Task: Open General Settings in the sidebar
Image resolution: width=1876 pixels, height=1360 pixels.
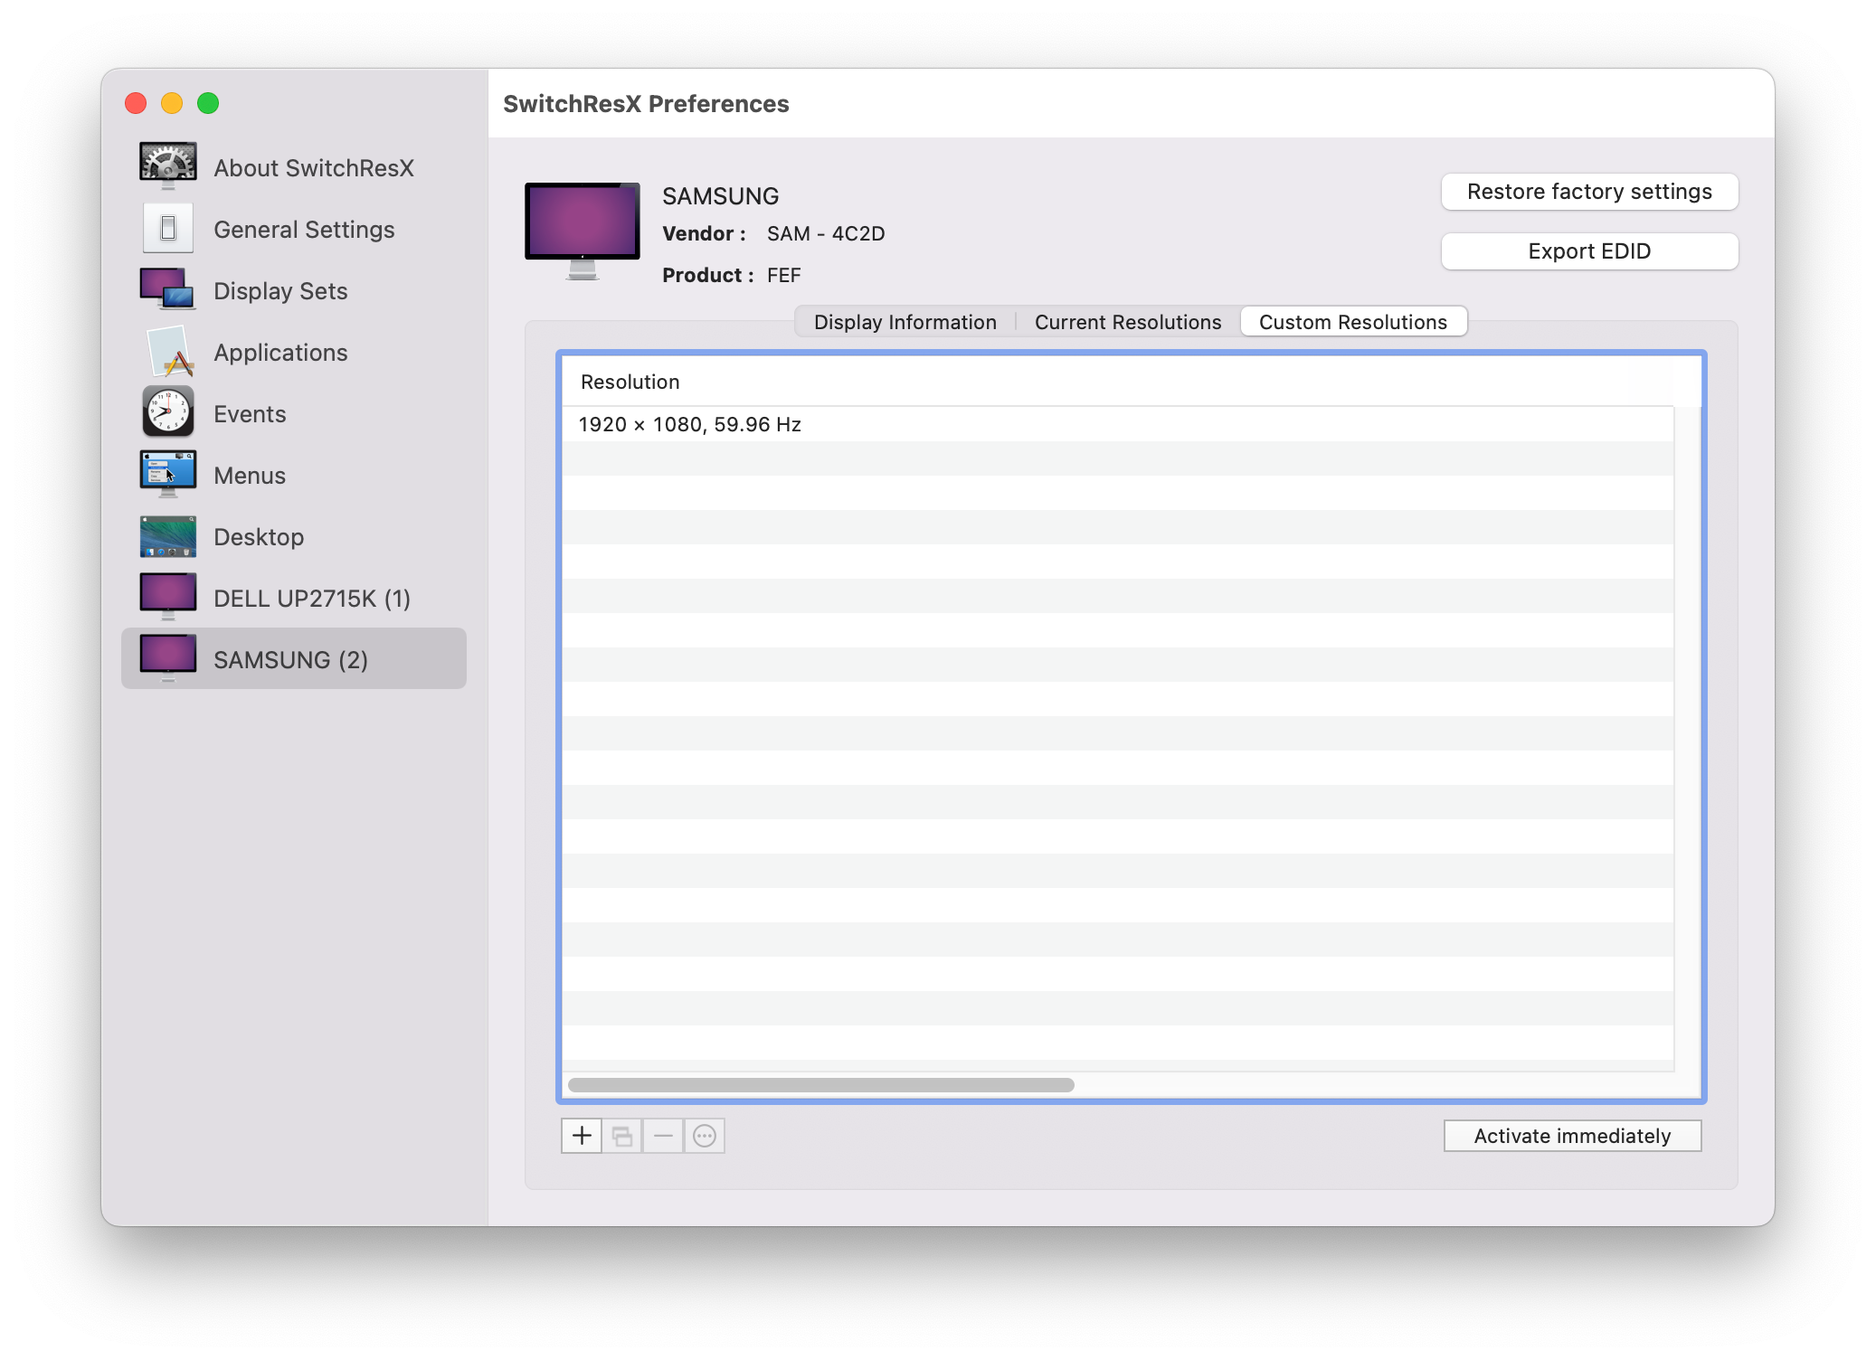Action: [x=304, y=230]
